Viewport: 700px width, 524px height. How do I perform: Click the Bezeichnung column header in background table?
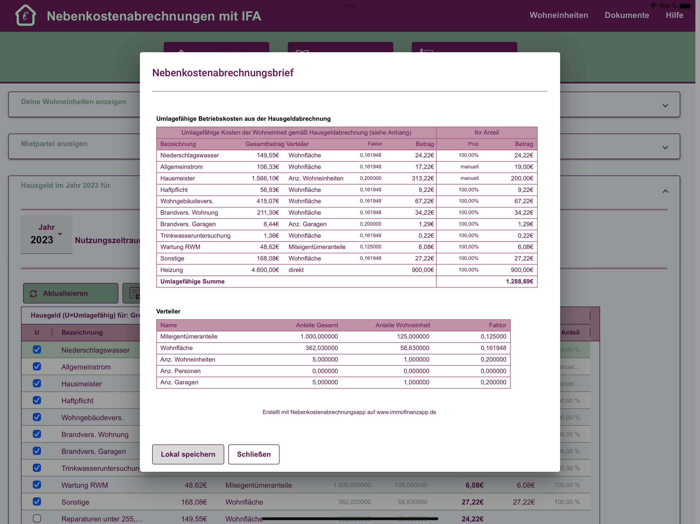[x=82, y=332]
